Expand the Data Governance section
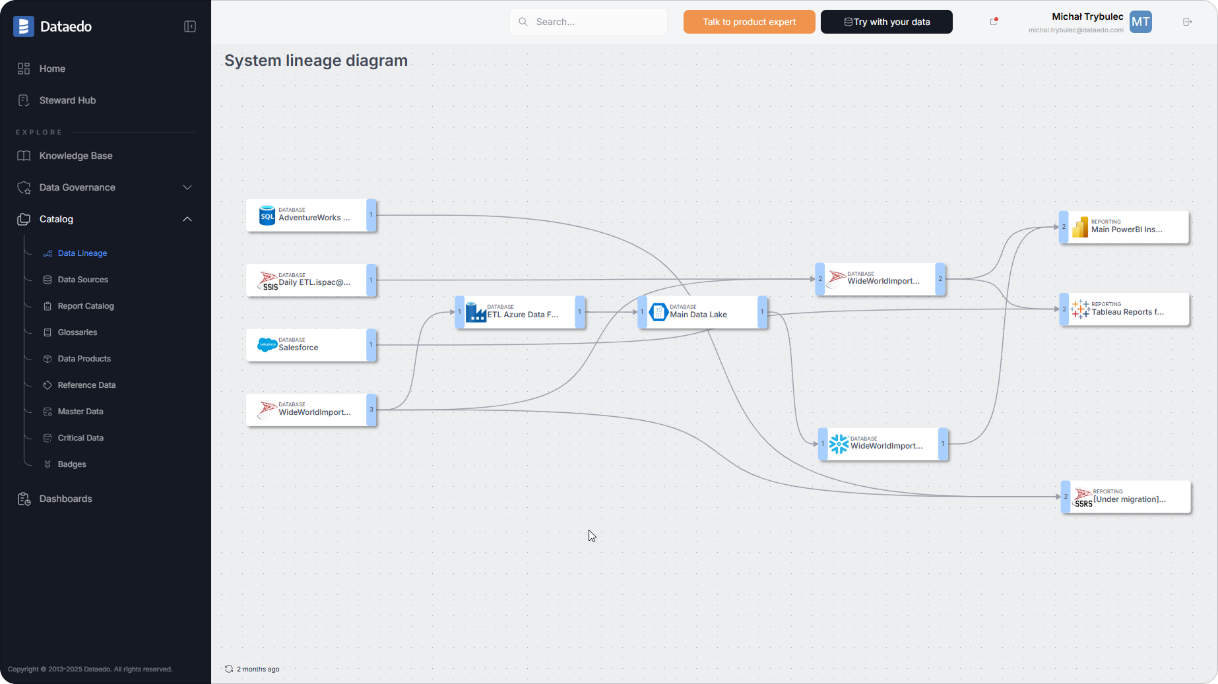 187,187
